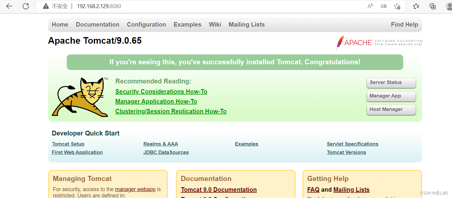Screen dimensions: 452x198
Task: Add this page to favorites star icon
Action: 397,6
